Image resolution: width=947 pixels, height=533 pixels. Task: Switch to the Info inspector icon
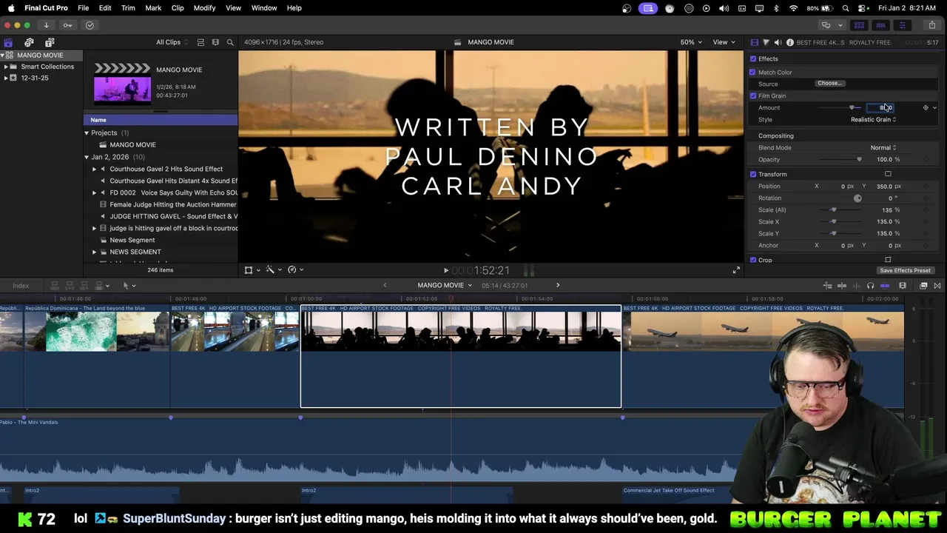click(x=789, y=42)
